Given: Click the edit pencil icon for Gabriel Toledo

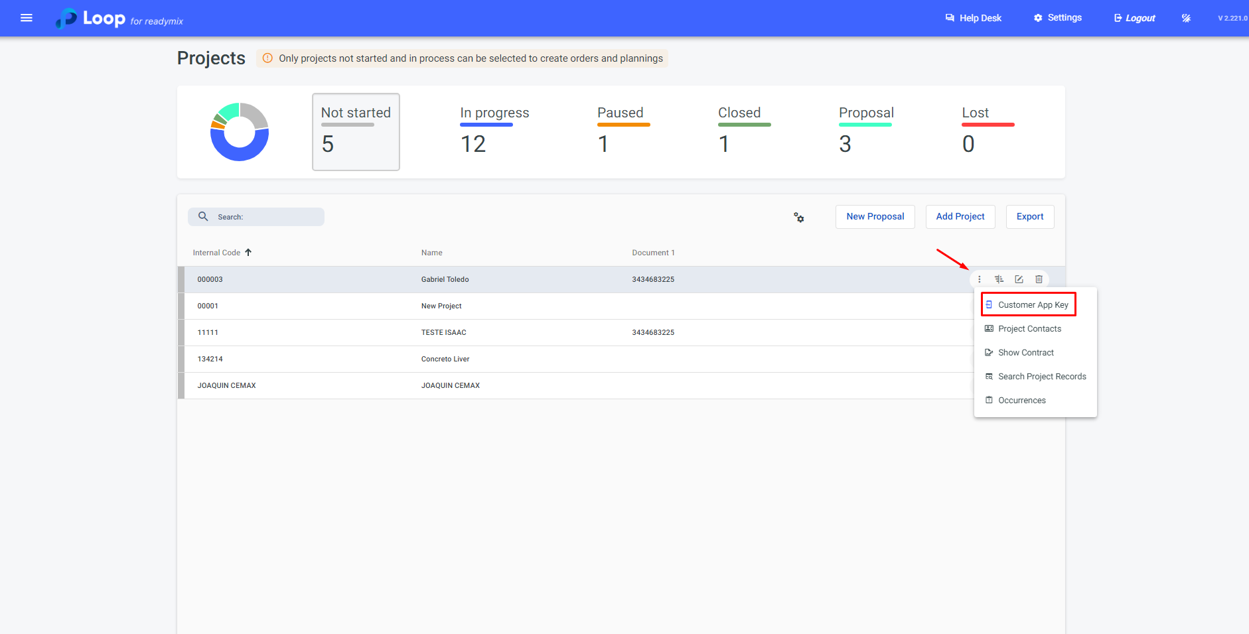Looking at the screenshot, I should tap(1019, 279).
